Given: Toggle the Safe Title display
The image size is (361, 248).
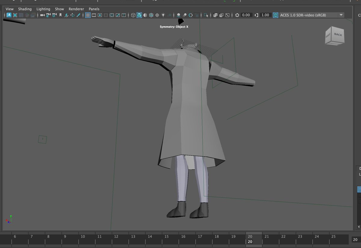Looking at the screenshot, I should click(x=124, y=15).
